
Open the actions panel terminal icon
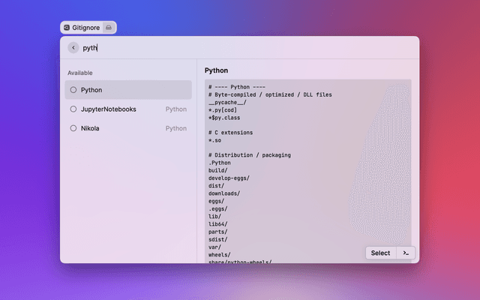(x=406, y=253)
